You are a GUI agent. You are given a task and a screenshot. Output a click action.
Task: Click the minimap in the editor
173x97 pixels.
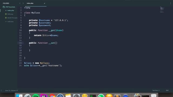click(162, 9)
